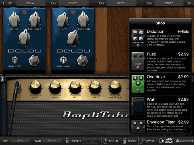Image resolution: width=194 pixels, height=145 pixels.
Task: Open the CAB 4x12"A selector
Action: pos(52,141)
